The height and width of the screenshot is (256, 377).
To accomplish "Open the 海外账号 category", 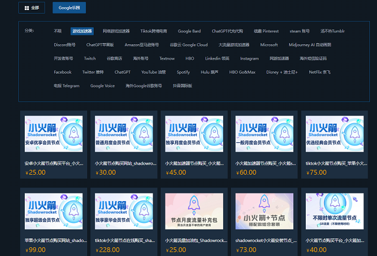I will (x=141, y=58).
